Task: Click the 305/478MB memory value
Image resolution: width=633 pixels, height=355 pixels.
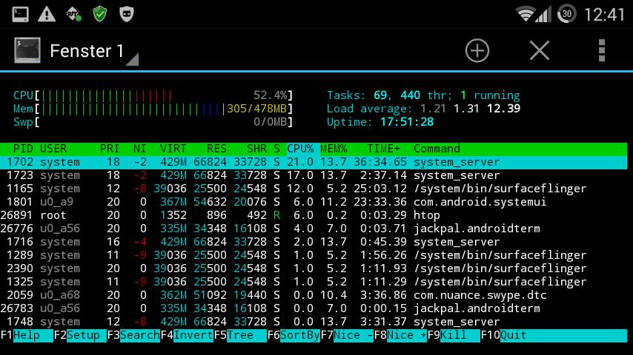Action: pos(256,109)
